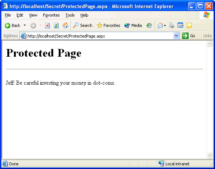Click the yellow Discuss note icon
The height and width of the screenshot is (169, 215).
[189, 25]
